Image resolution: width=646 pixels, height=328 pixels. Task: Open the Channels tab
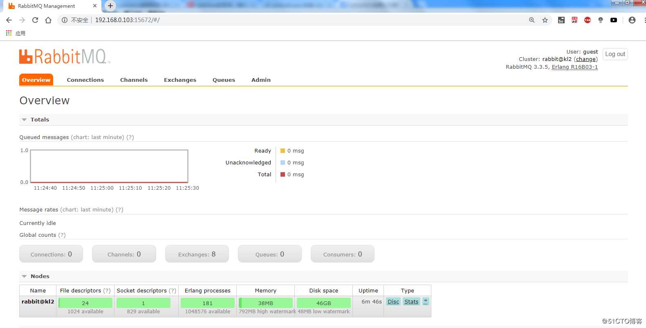pos(134,80)
